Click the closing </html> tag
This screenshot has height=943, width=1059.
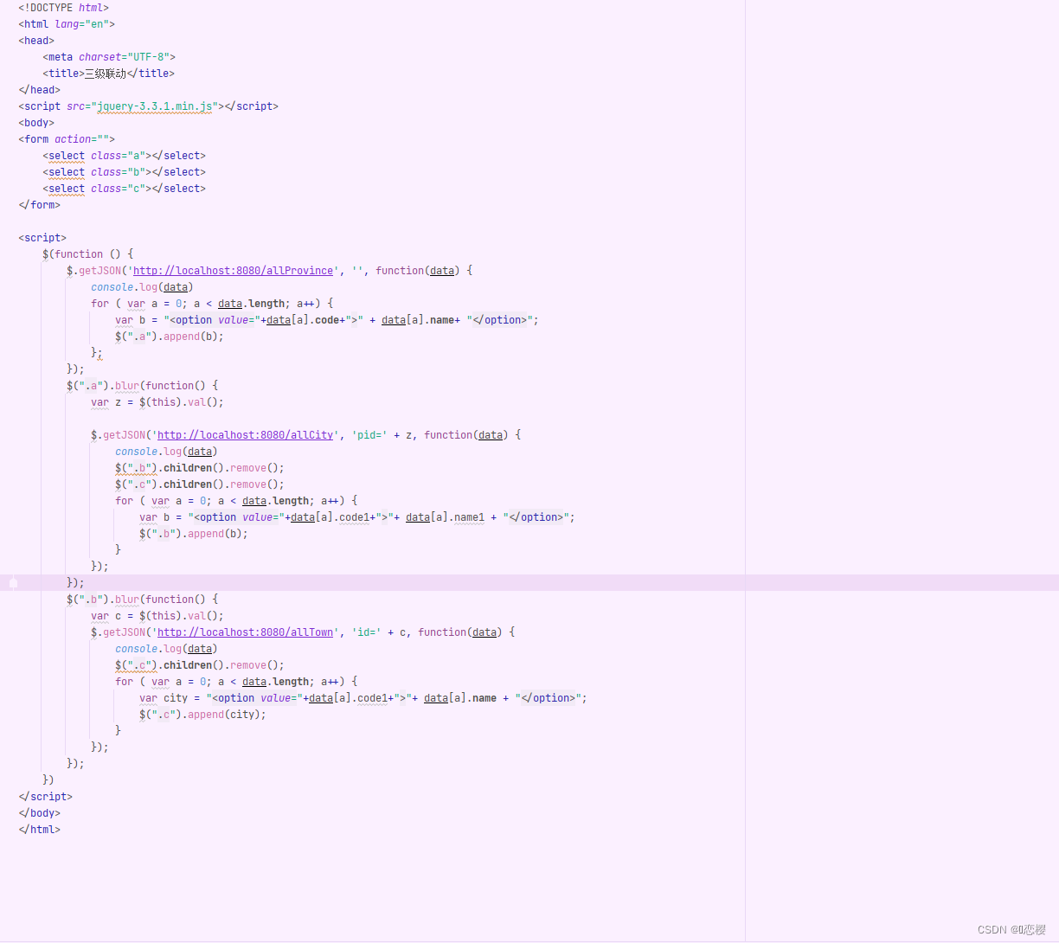[x=40, y=830]
